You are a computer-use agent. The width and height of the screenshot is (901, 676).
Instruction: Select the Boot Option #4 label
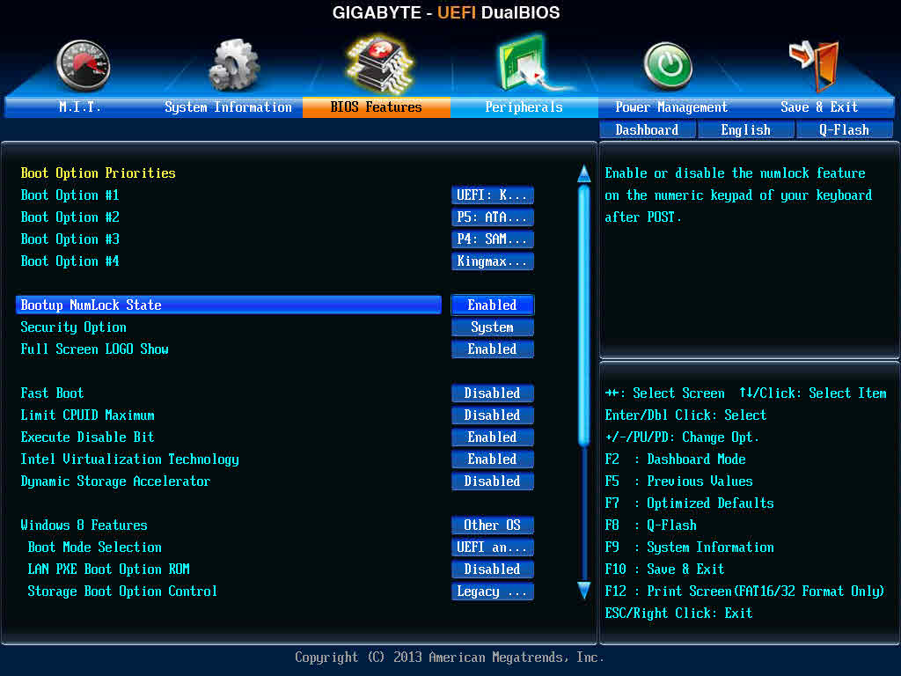(x=70, y=261)
